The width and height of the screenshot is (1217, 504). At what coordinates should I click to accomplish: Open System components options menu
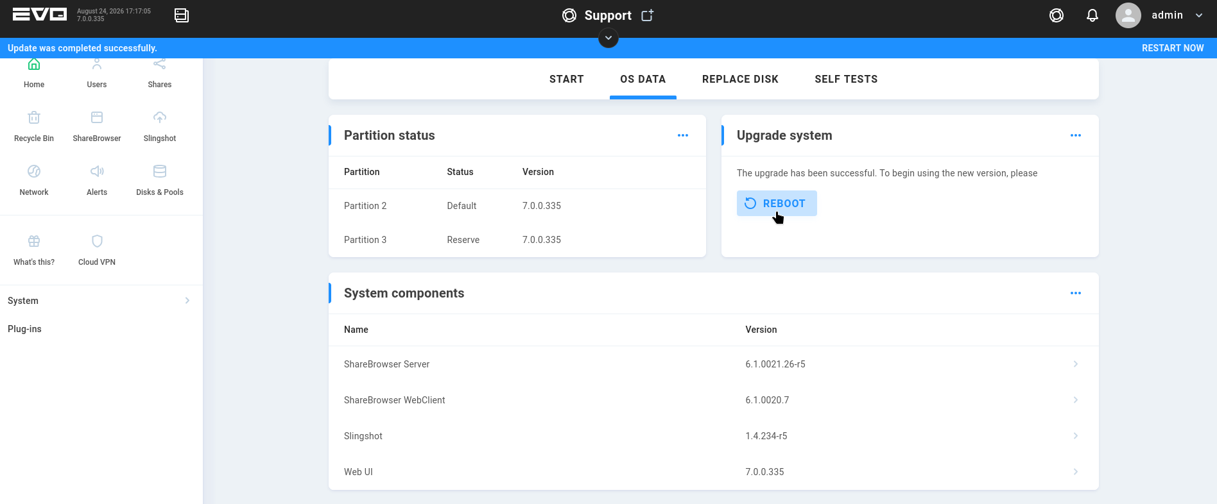coord(1076,293)
